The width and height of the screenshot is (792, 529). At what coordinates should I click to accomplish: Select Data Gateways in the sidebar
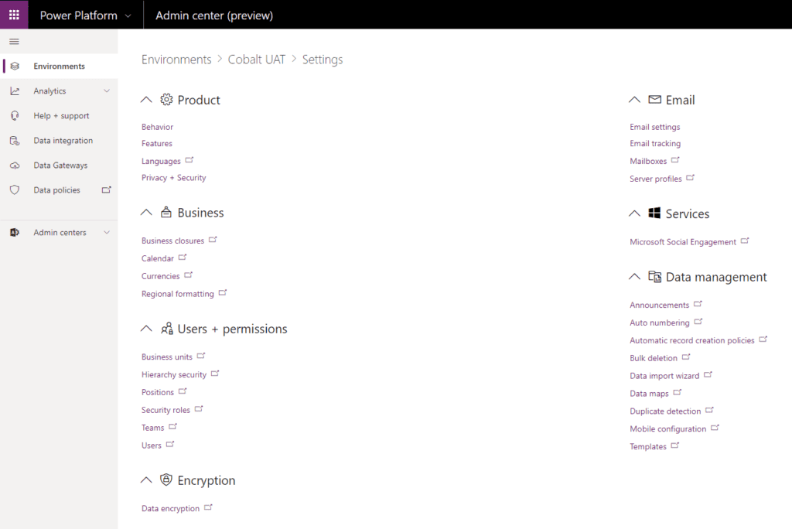[59, 166]
